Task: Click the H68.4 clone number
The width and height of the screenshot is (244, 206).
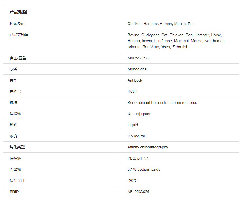Action: point(132,92)
